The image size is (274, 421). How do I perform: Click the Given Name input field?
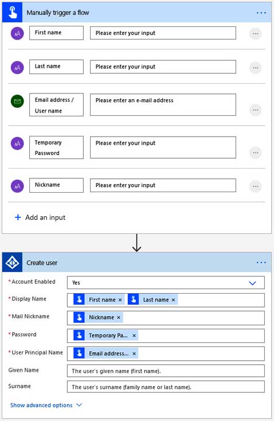(166, 371)
